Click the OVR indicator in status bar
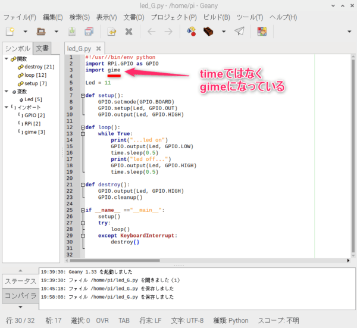Screen dimensions: 357x328 tap(102, 320)
